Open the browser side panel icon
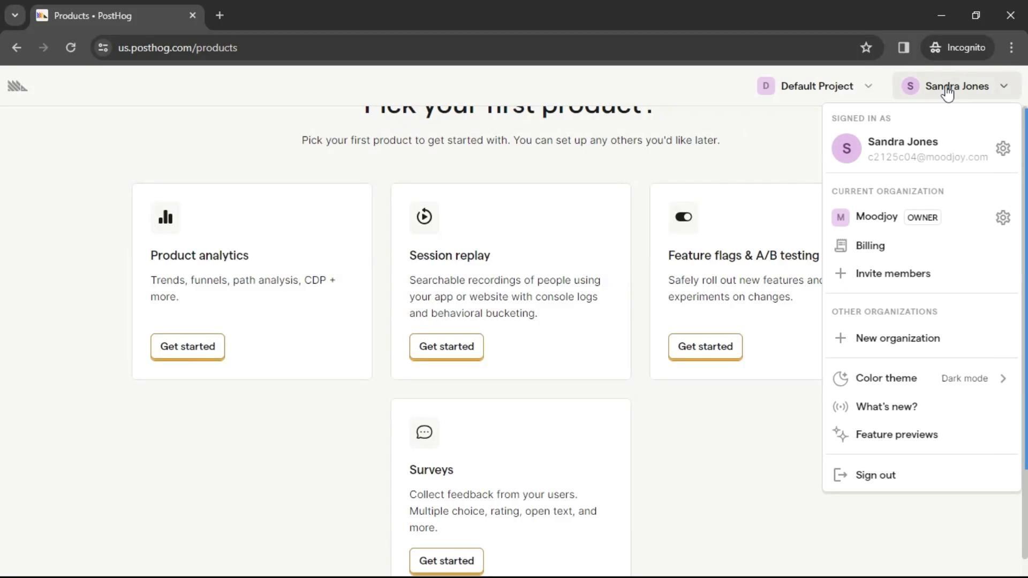 click(x=904, y=48)
